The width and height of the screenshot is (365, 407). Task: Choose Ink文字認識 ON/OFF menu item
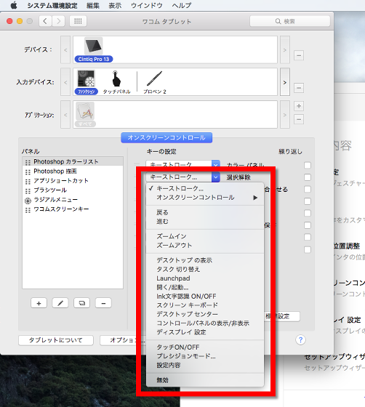point(205,297)
